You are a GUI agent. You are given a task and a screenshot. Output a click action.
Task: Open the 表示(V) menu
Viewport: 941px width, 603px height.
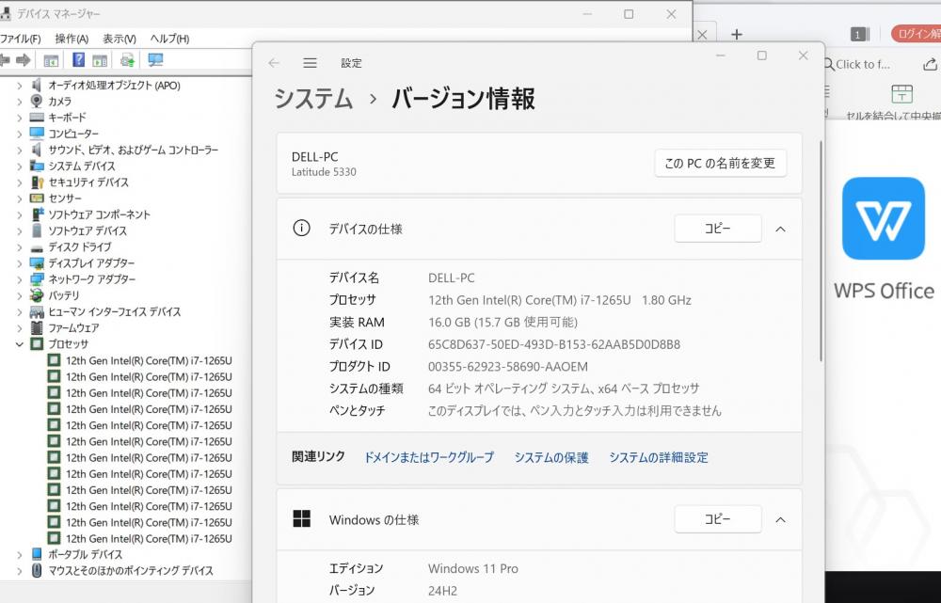click(119, 39)
